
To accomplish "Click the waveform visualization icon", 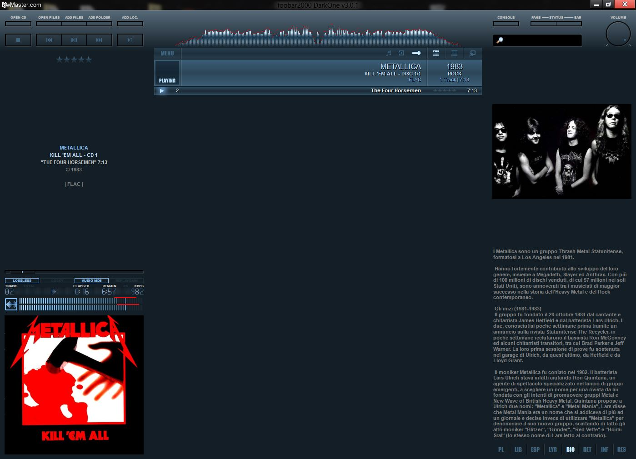I will click(x=11, y=304).
